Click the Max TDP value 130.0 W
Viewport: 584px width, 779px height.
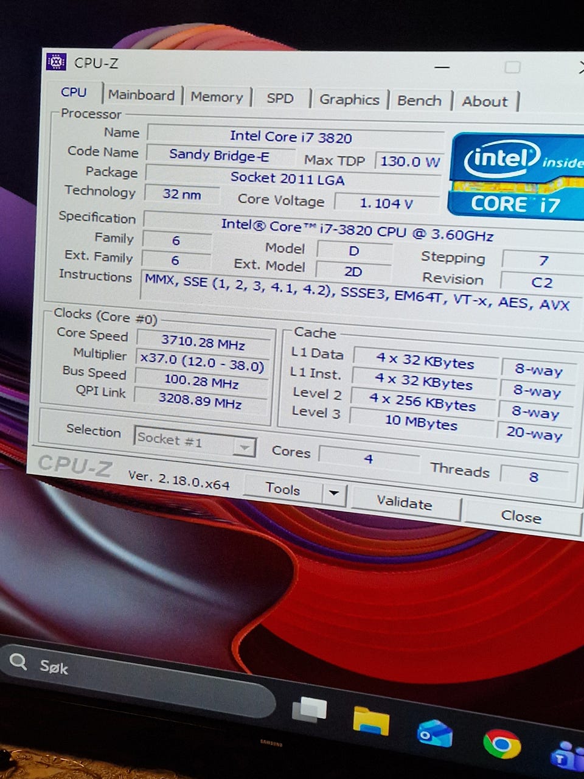tap(410, 162)
